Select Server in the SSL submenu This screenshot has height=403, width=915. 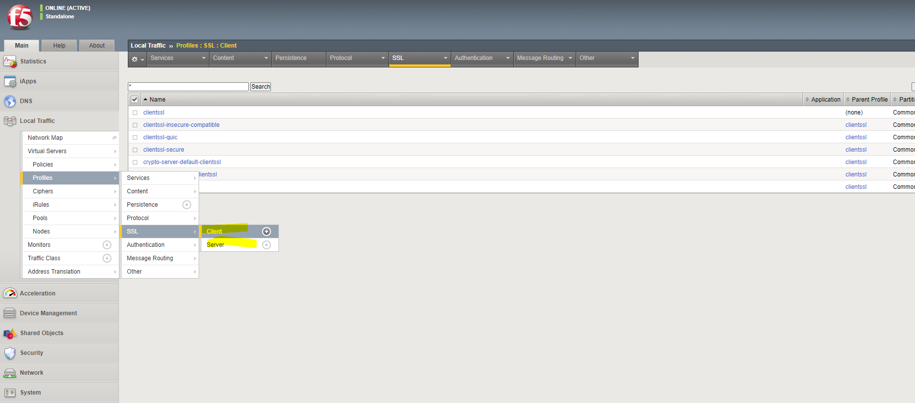215,245
